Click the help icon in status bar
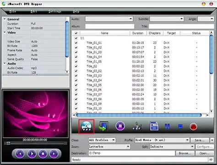 211,160
